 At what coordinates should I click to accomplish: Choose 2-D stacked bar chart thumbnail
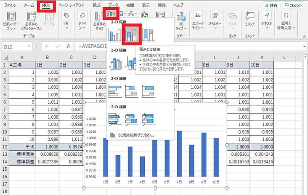[132, 91]
